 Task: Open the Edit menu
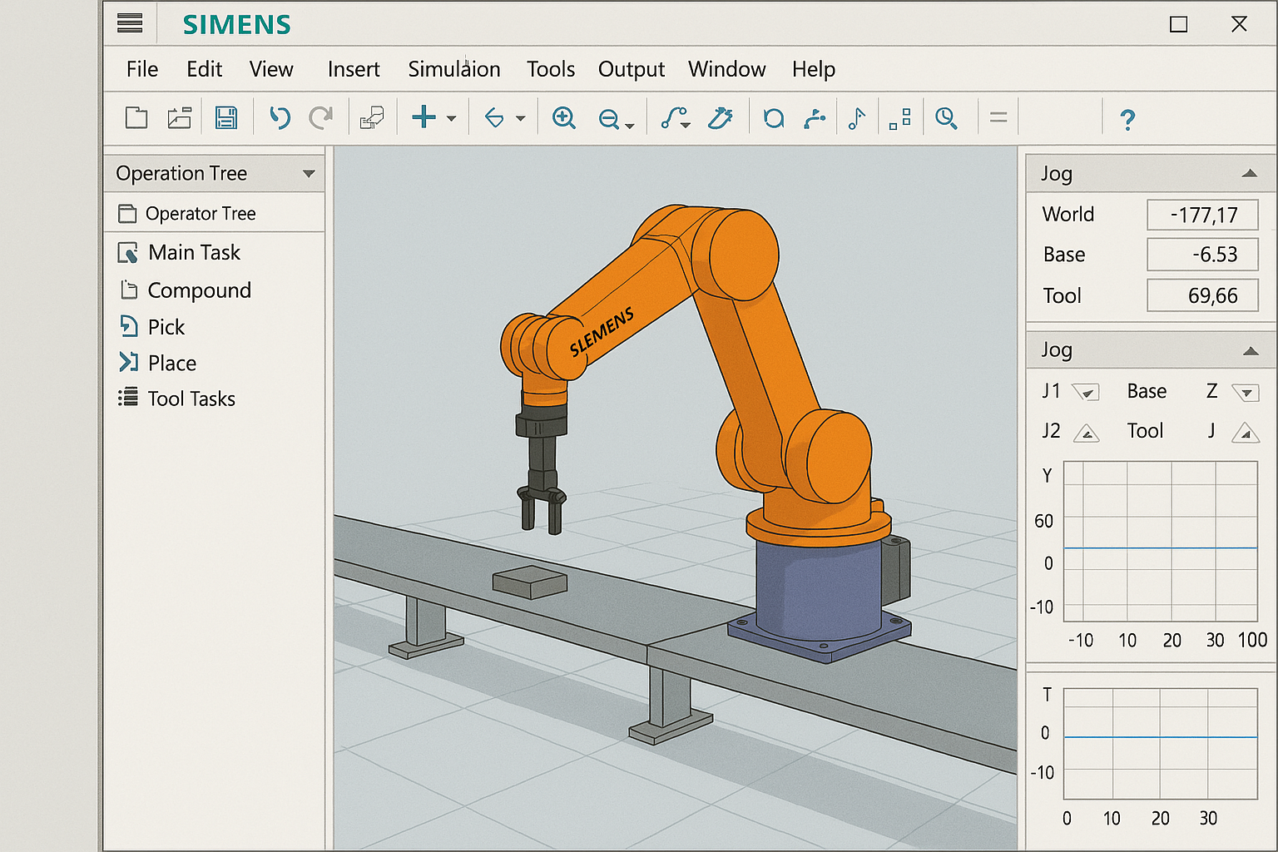click(204, 69)
